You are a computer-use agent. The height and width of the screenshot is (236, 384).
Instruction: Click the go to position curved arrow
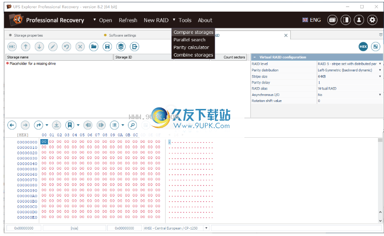pos(38,125)
